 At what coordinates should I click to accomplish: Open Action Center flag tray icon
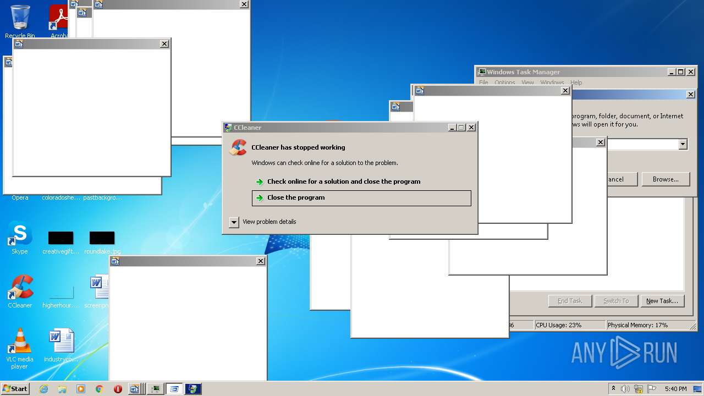(x=651, y=389)
